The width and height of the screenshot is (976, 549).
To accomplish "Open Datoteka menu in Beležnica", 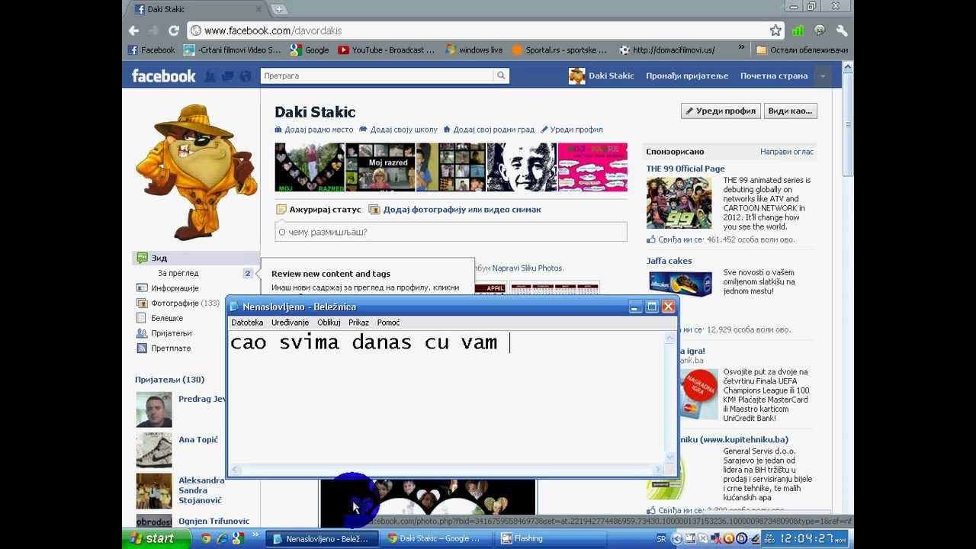I will click(x=247, y=323).
